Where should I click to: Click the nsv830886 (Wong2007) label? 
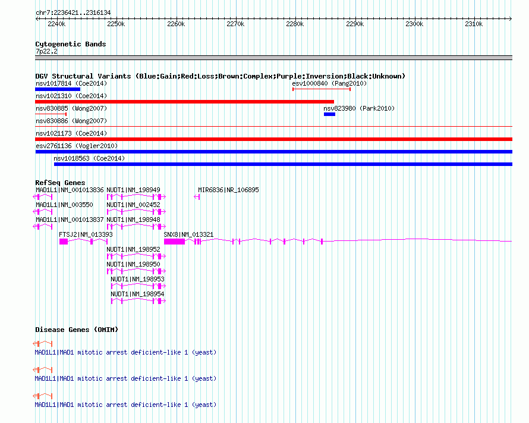coord(71,121)
